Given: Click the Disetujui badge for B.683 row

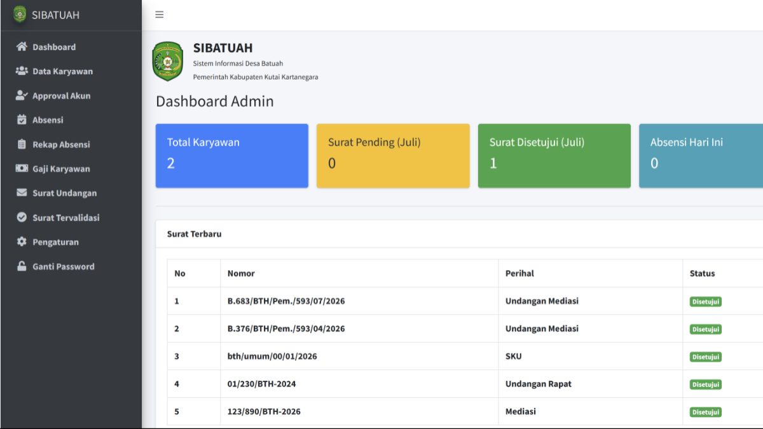Looking at the screenshot, I should click(705, 302).
